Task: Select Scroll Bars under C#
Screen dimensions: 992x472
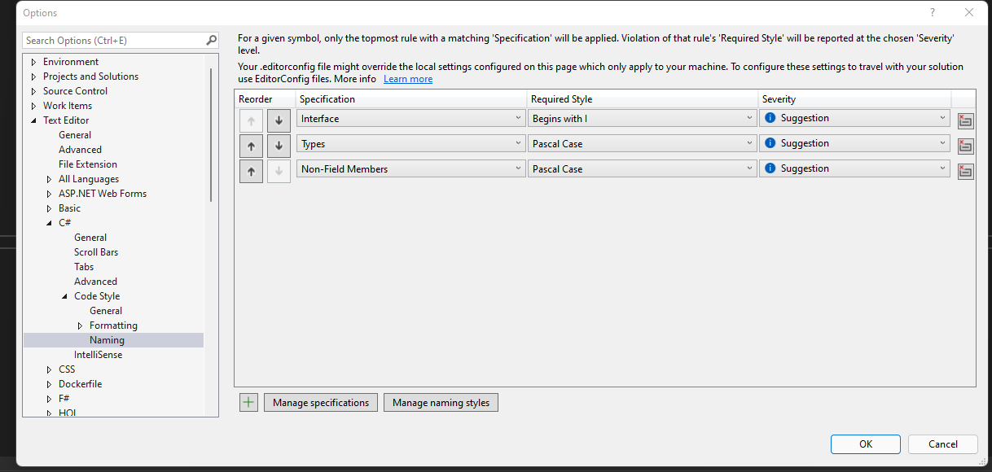Action: point(95,251)
